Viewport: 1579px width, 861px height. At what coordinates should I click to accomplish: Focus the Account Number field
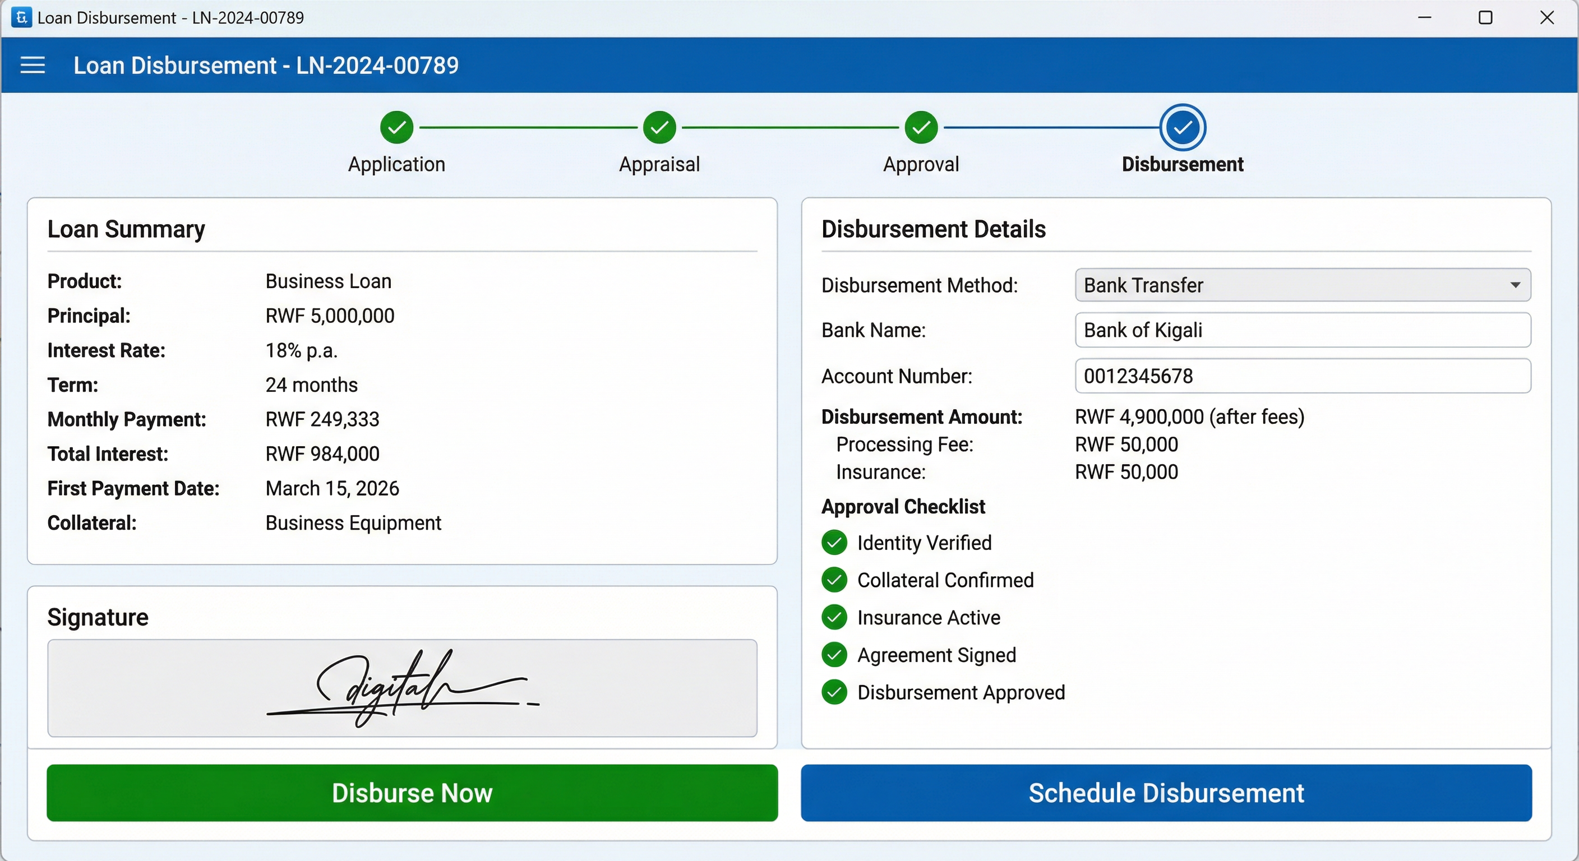click(x=1303, y=376)
